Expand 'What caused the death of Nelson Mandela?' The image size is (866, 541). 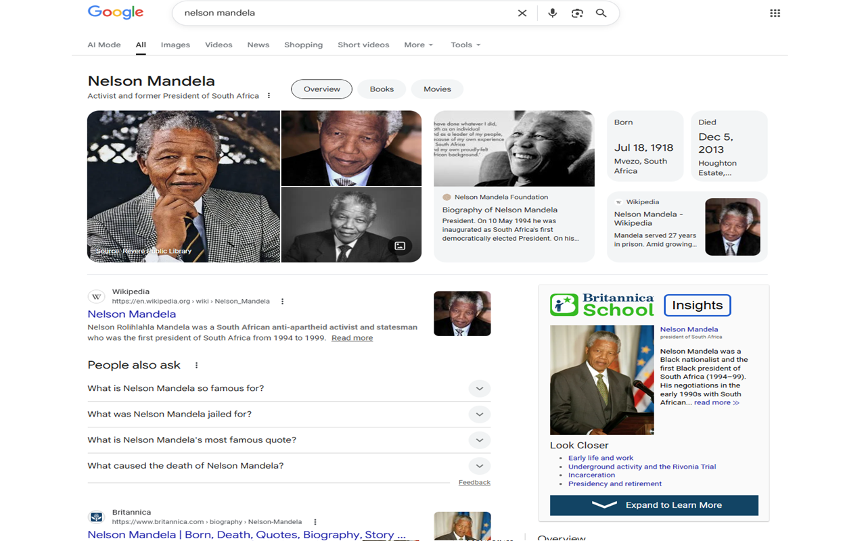[x=479, y=466]
